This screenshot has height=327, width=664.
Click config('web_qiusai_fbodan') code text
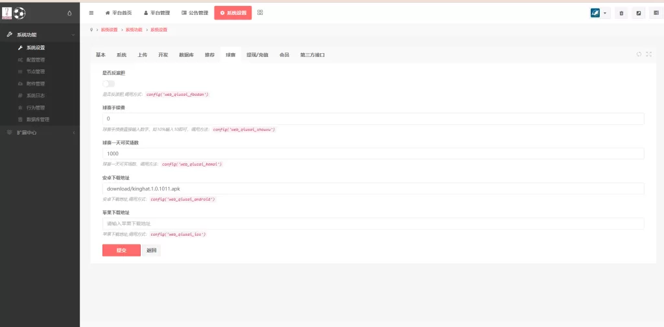tap(178, 95)
